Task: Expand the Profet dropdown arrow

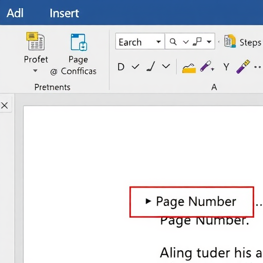Action: point(35,70)
